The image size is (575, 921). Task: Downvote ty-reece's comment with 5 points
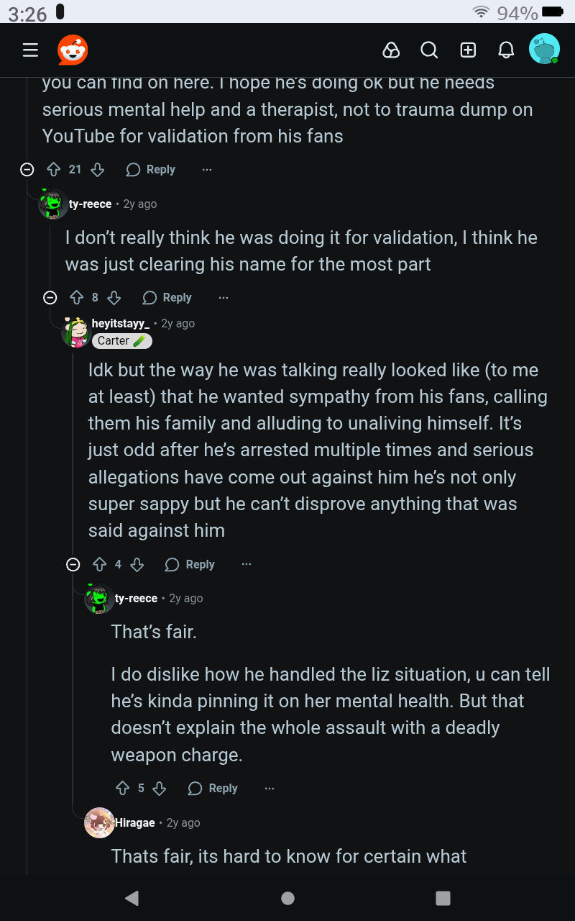point(160,789)
